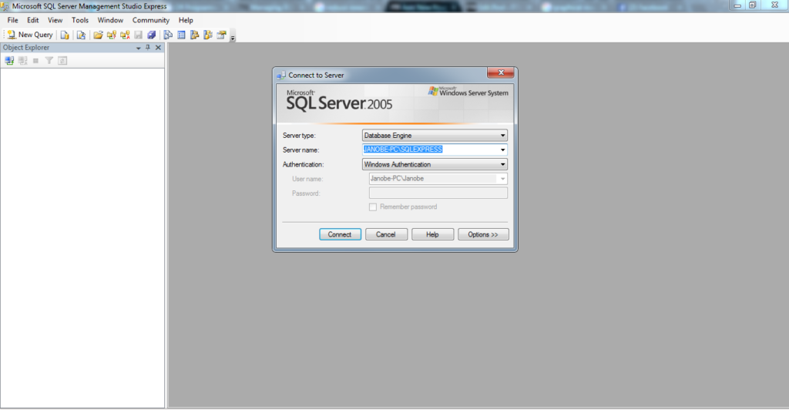Check the Remember password checkbox

[x=373, y=207]
